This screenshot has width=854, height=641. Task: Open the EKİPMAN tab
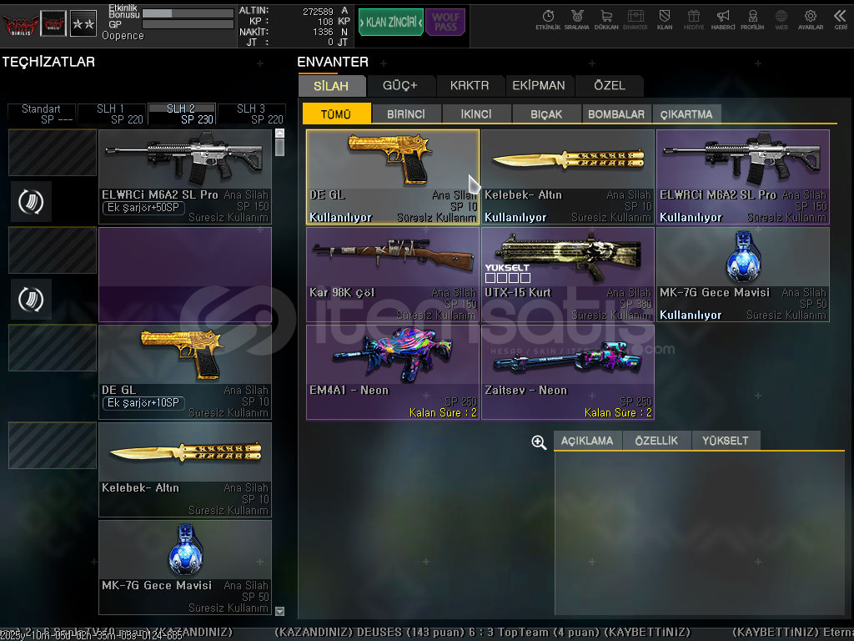tap(539, 85)
